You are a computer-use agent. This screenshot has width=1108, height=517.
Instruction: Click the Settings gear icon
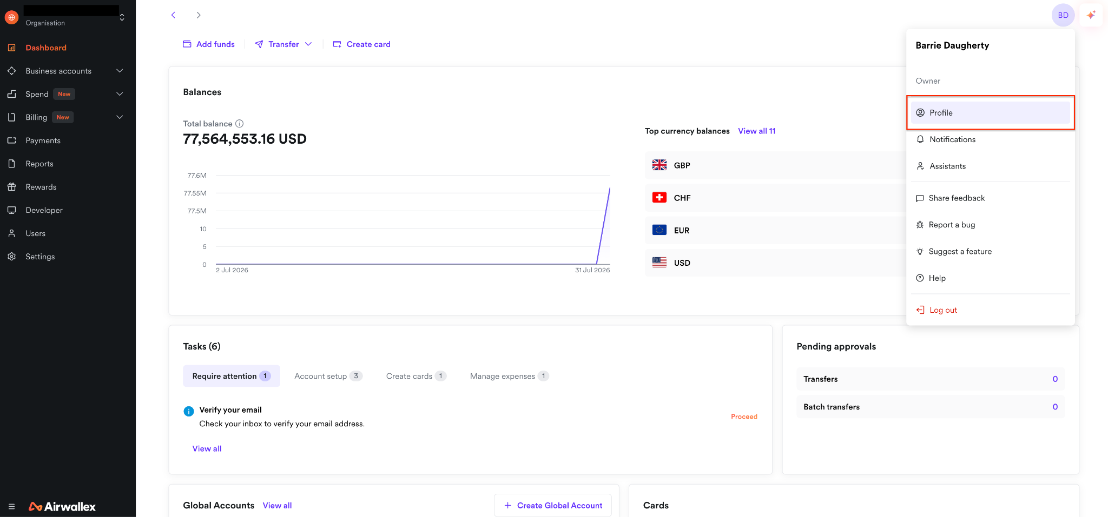[11, 257]
